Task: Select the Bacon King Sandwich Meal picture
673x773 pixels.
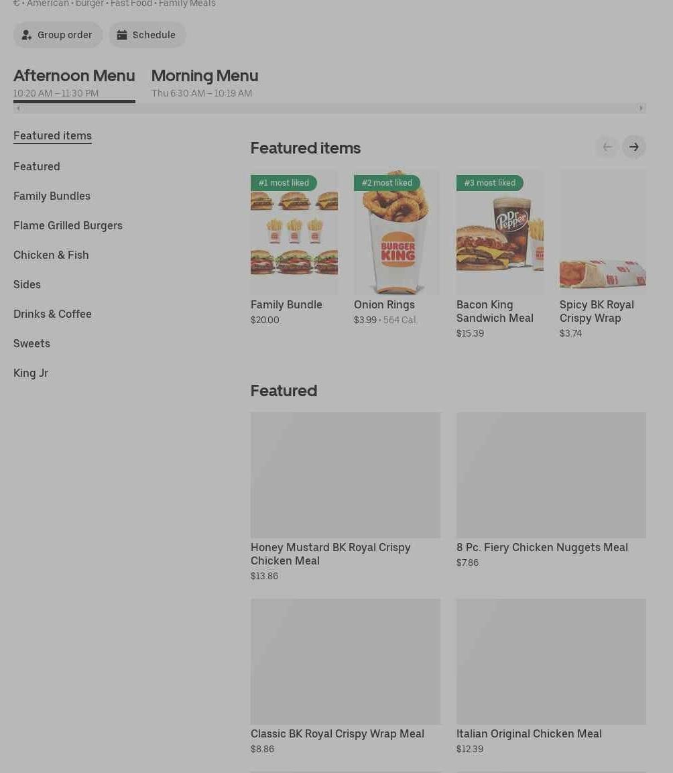Action: (x=500, y=232)
